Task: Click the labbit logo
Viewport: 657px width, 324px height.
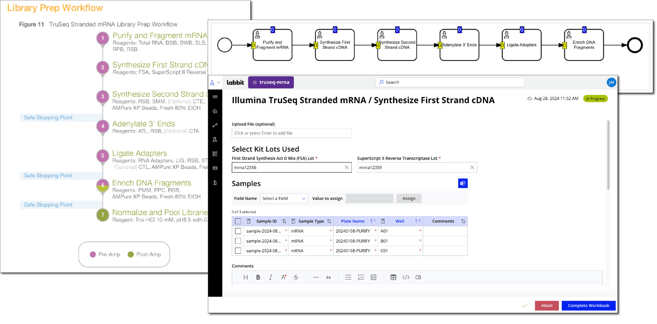Action: pos(235,82)
